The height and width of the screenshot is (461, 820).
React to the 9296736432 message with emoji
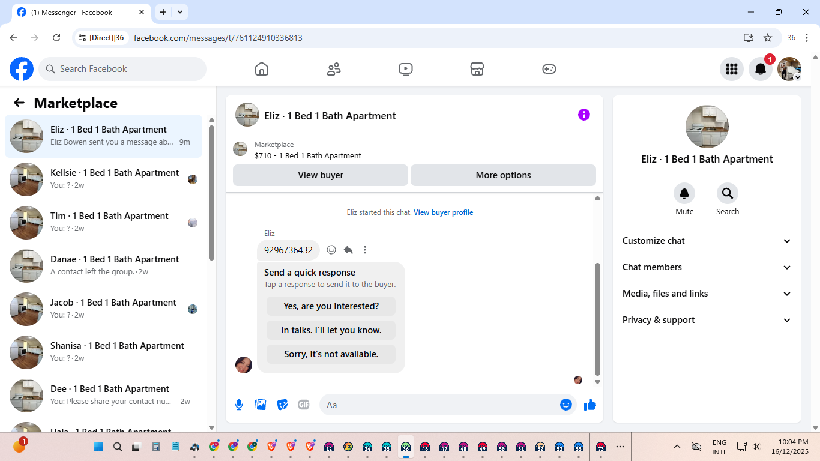[x=331, y=250]
